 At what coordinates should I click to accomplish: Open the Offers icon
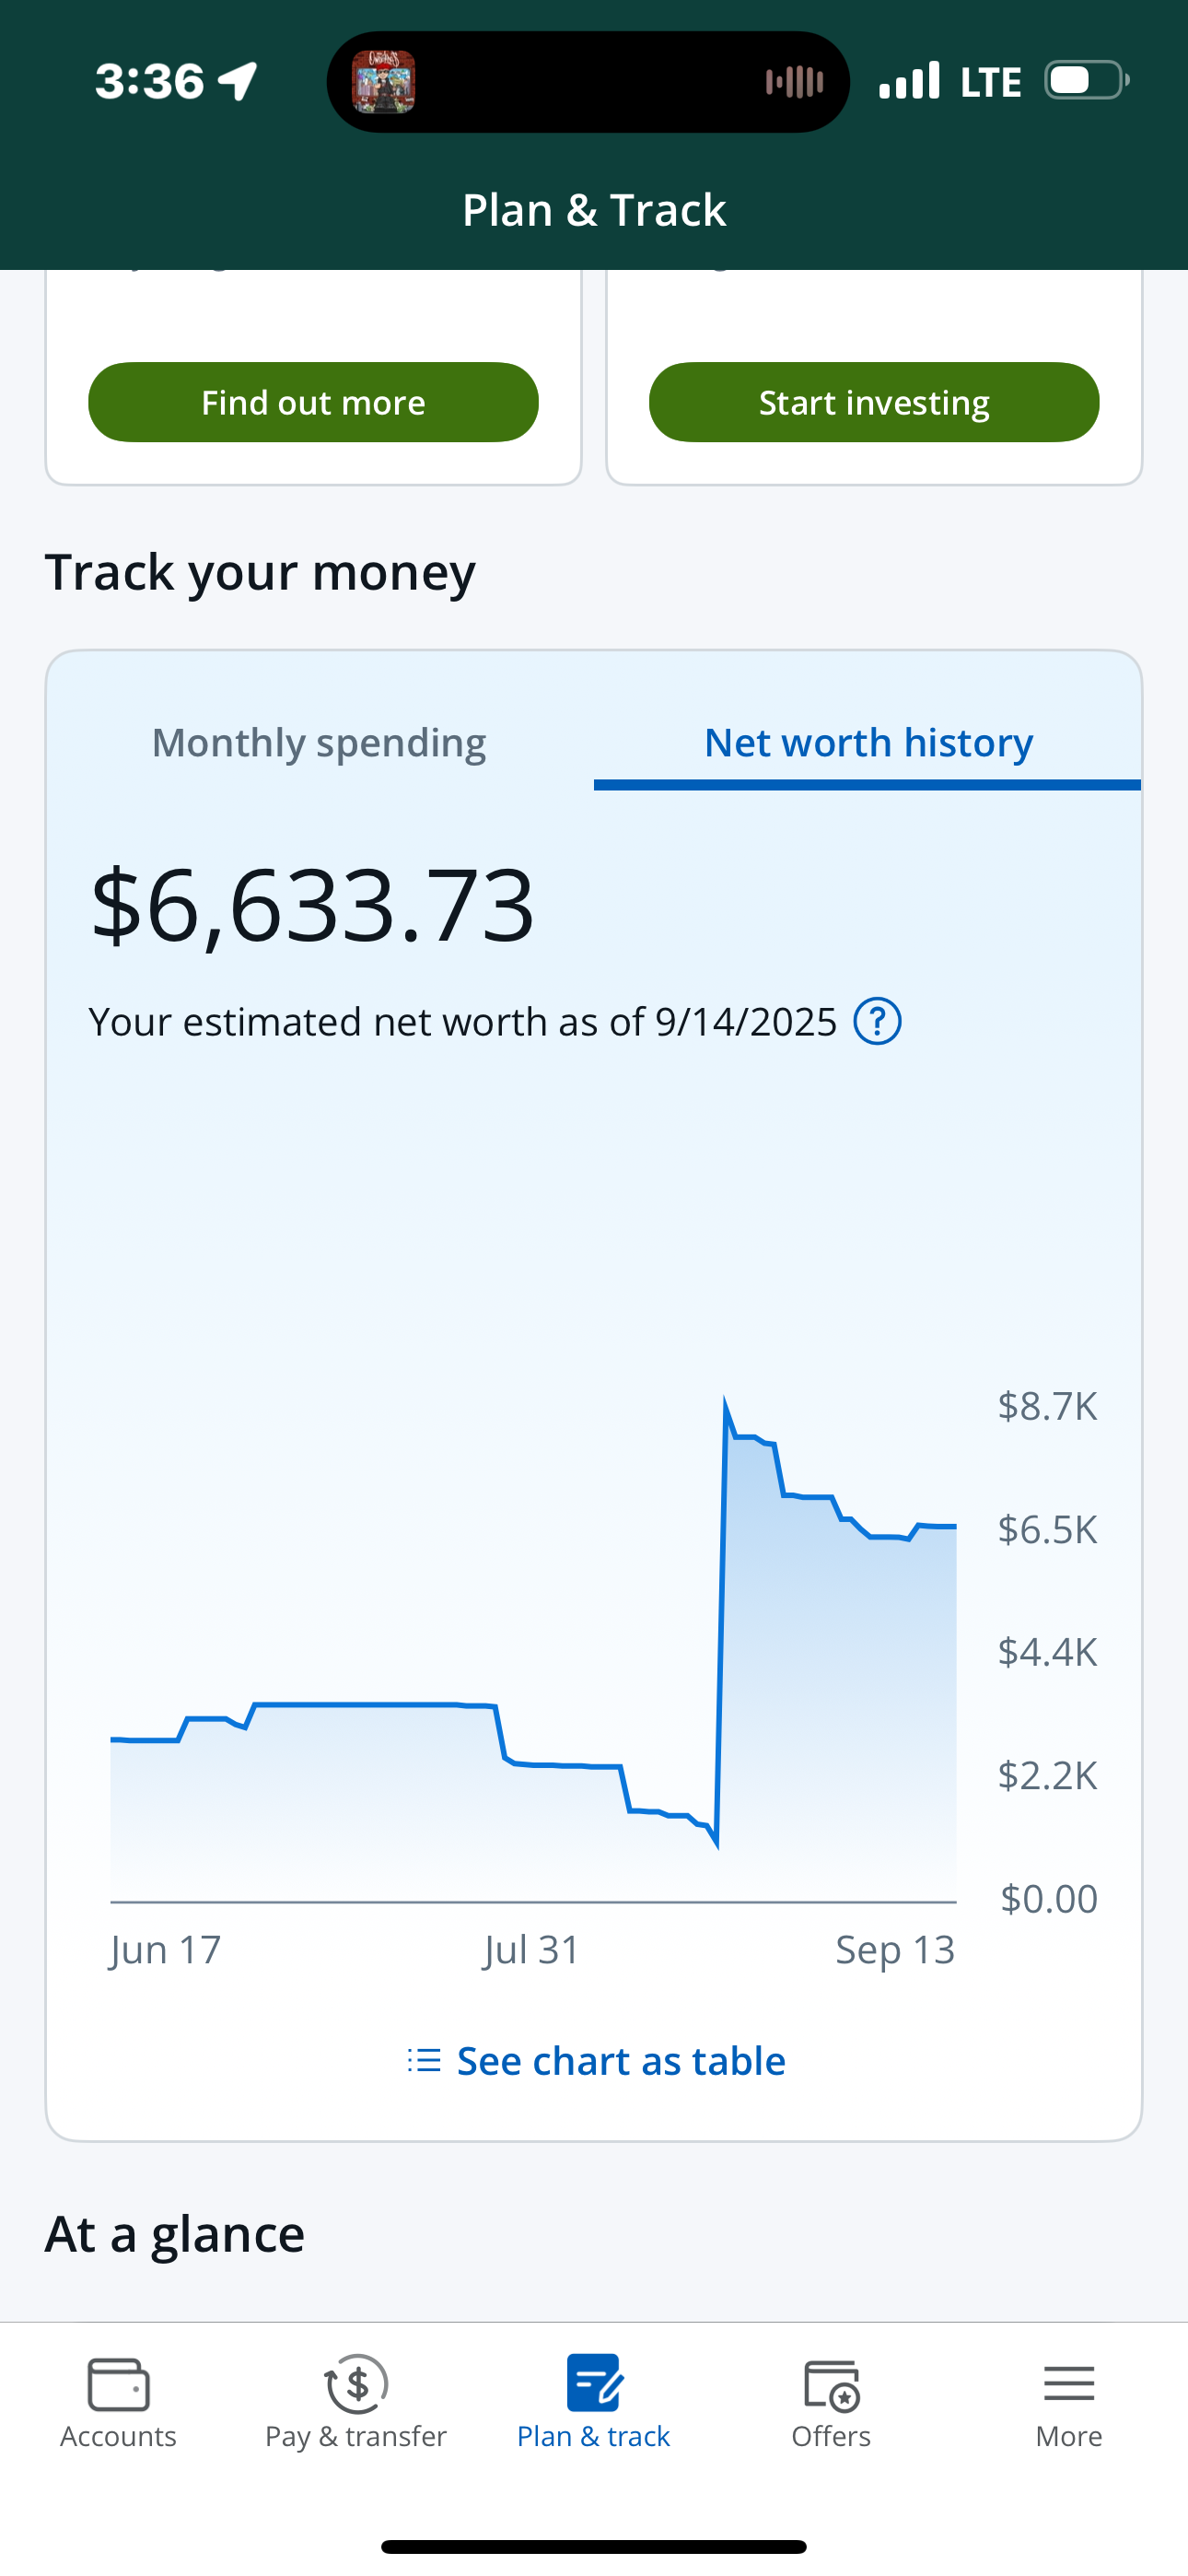(831, 2384)
